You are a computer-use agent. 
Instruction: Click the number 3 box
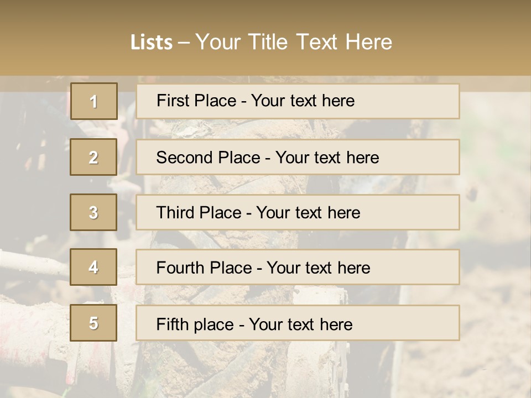coord(93,212)
